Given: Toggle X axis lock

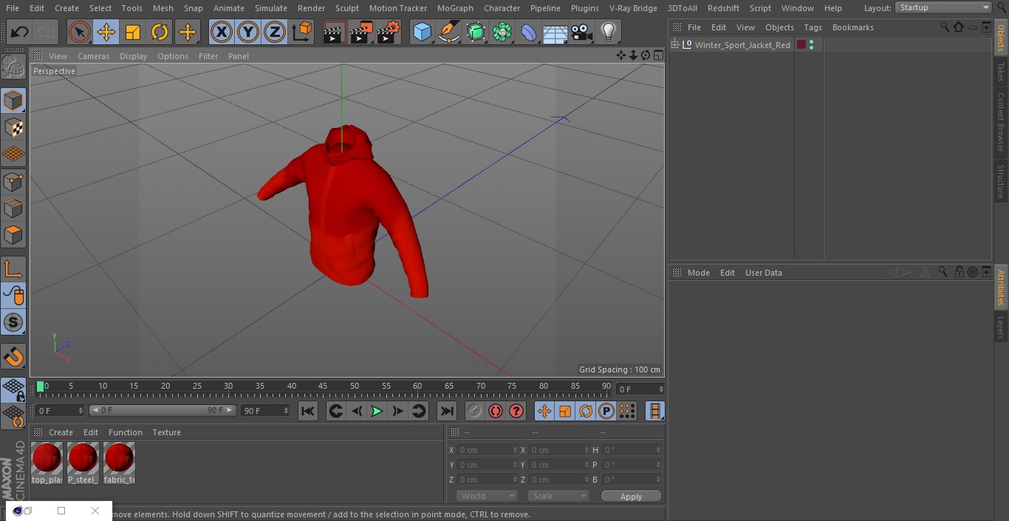Looking at the screenshot, I should (222, 33).
